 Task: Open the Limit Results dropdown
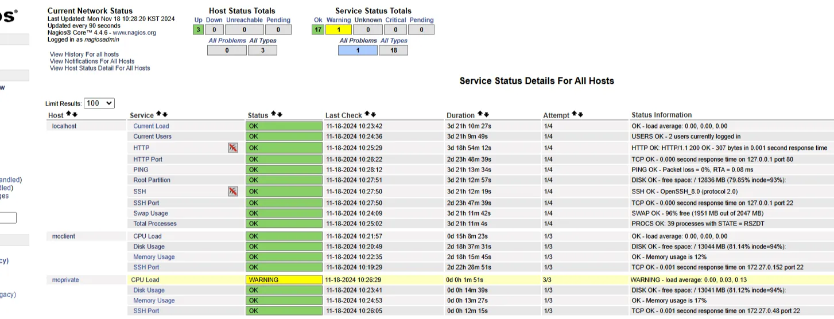click(99, 103)
